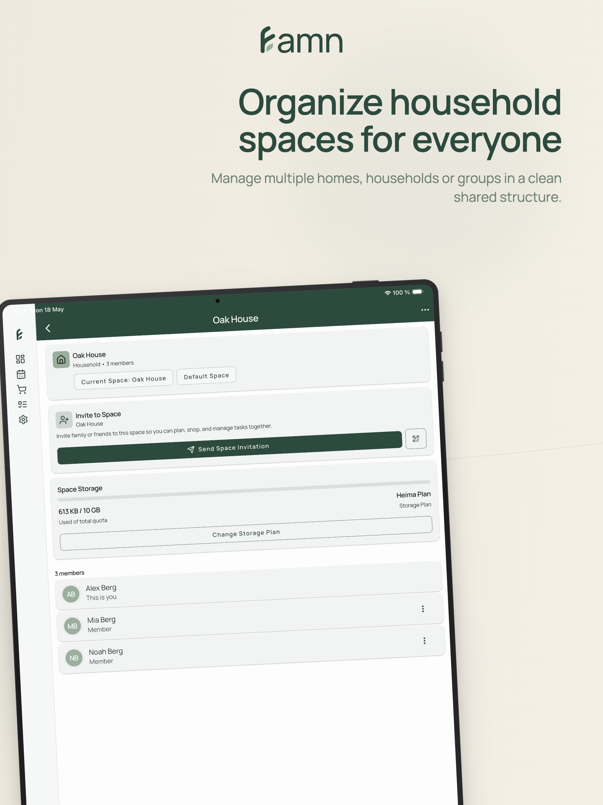Viewport: 603px width, 805px height.
Task: Click the Heima Plan label
Action: 413,494
